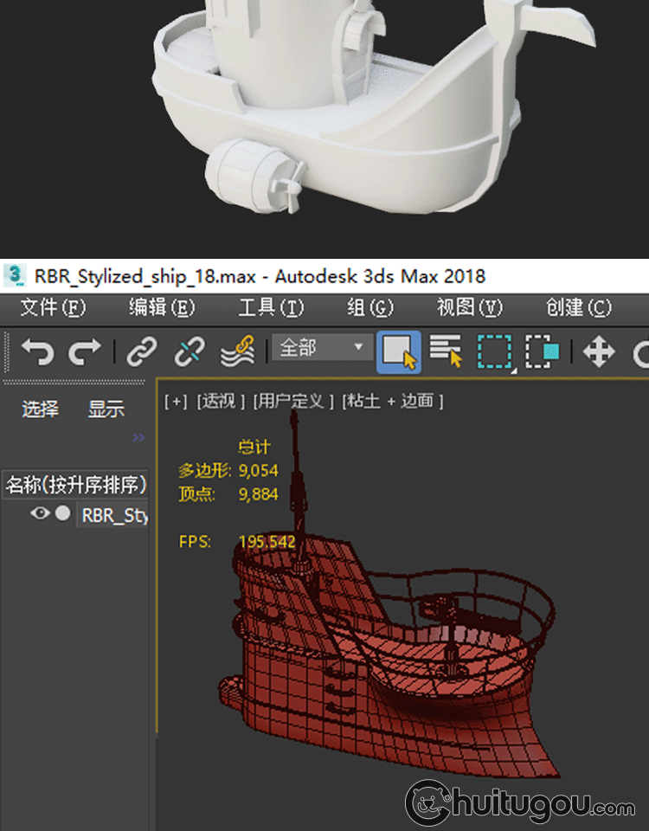Open the 文件(F) menu
The image size is (649, 831).
click(x=53, y=307)
